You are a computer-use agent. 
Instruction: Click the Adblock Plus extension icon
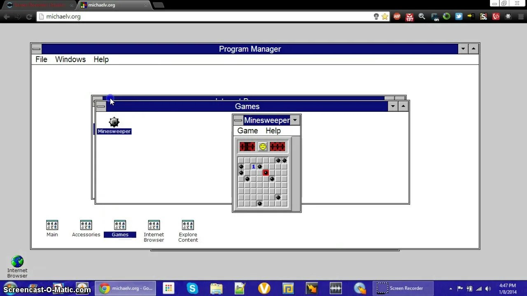click(x=397, y=16)
